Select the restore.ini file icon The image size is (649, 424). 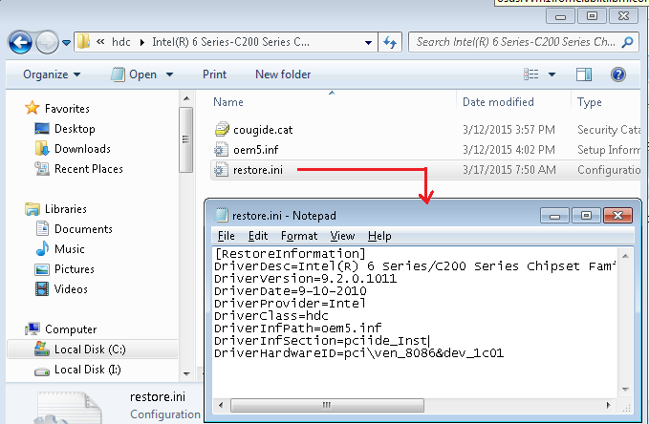[x=221, y=170]
